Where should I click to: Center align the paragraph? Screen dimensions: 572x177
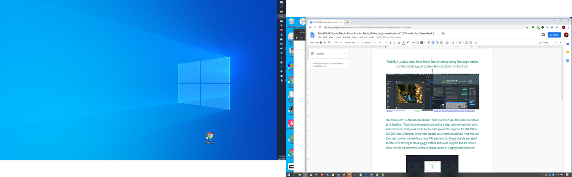point(433,42)
